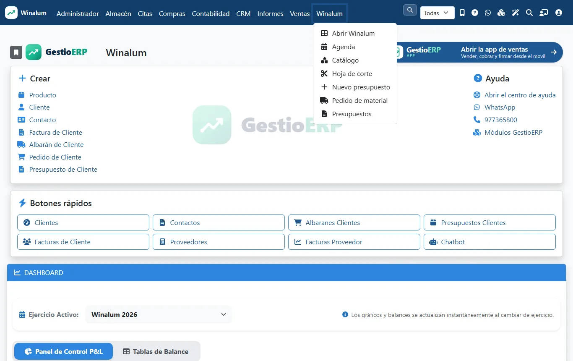This screenshot has height=361, width=573.
Task: Select the Panel de Control P&L tab
Action: pyautogui.click(x=64, y=351)
